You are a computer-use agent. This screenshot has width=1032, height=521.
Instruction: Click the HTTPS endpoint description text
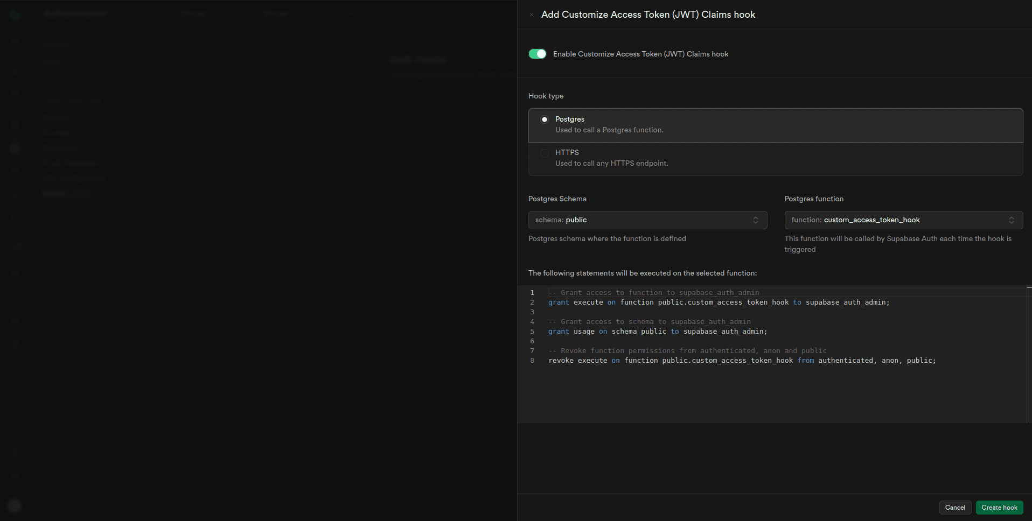pos(611,164)
